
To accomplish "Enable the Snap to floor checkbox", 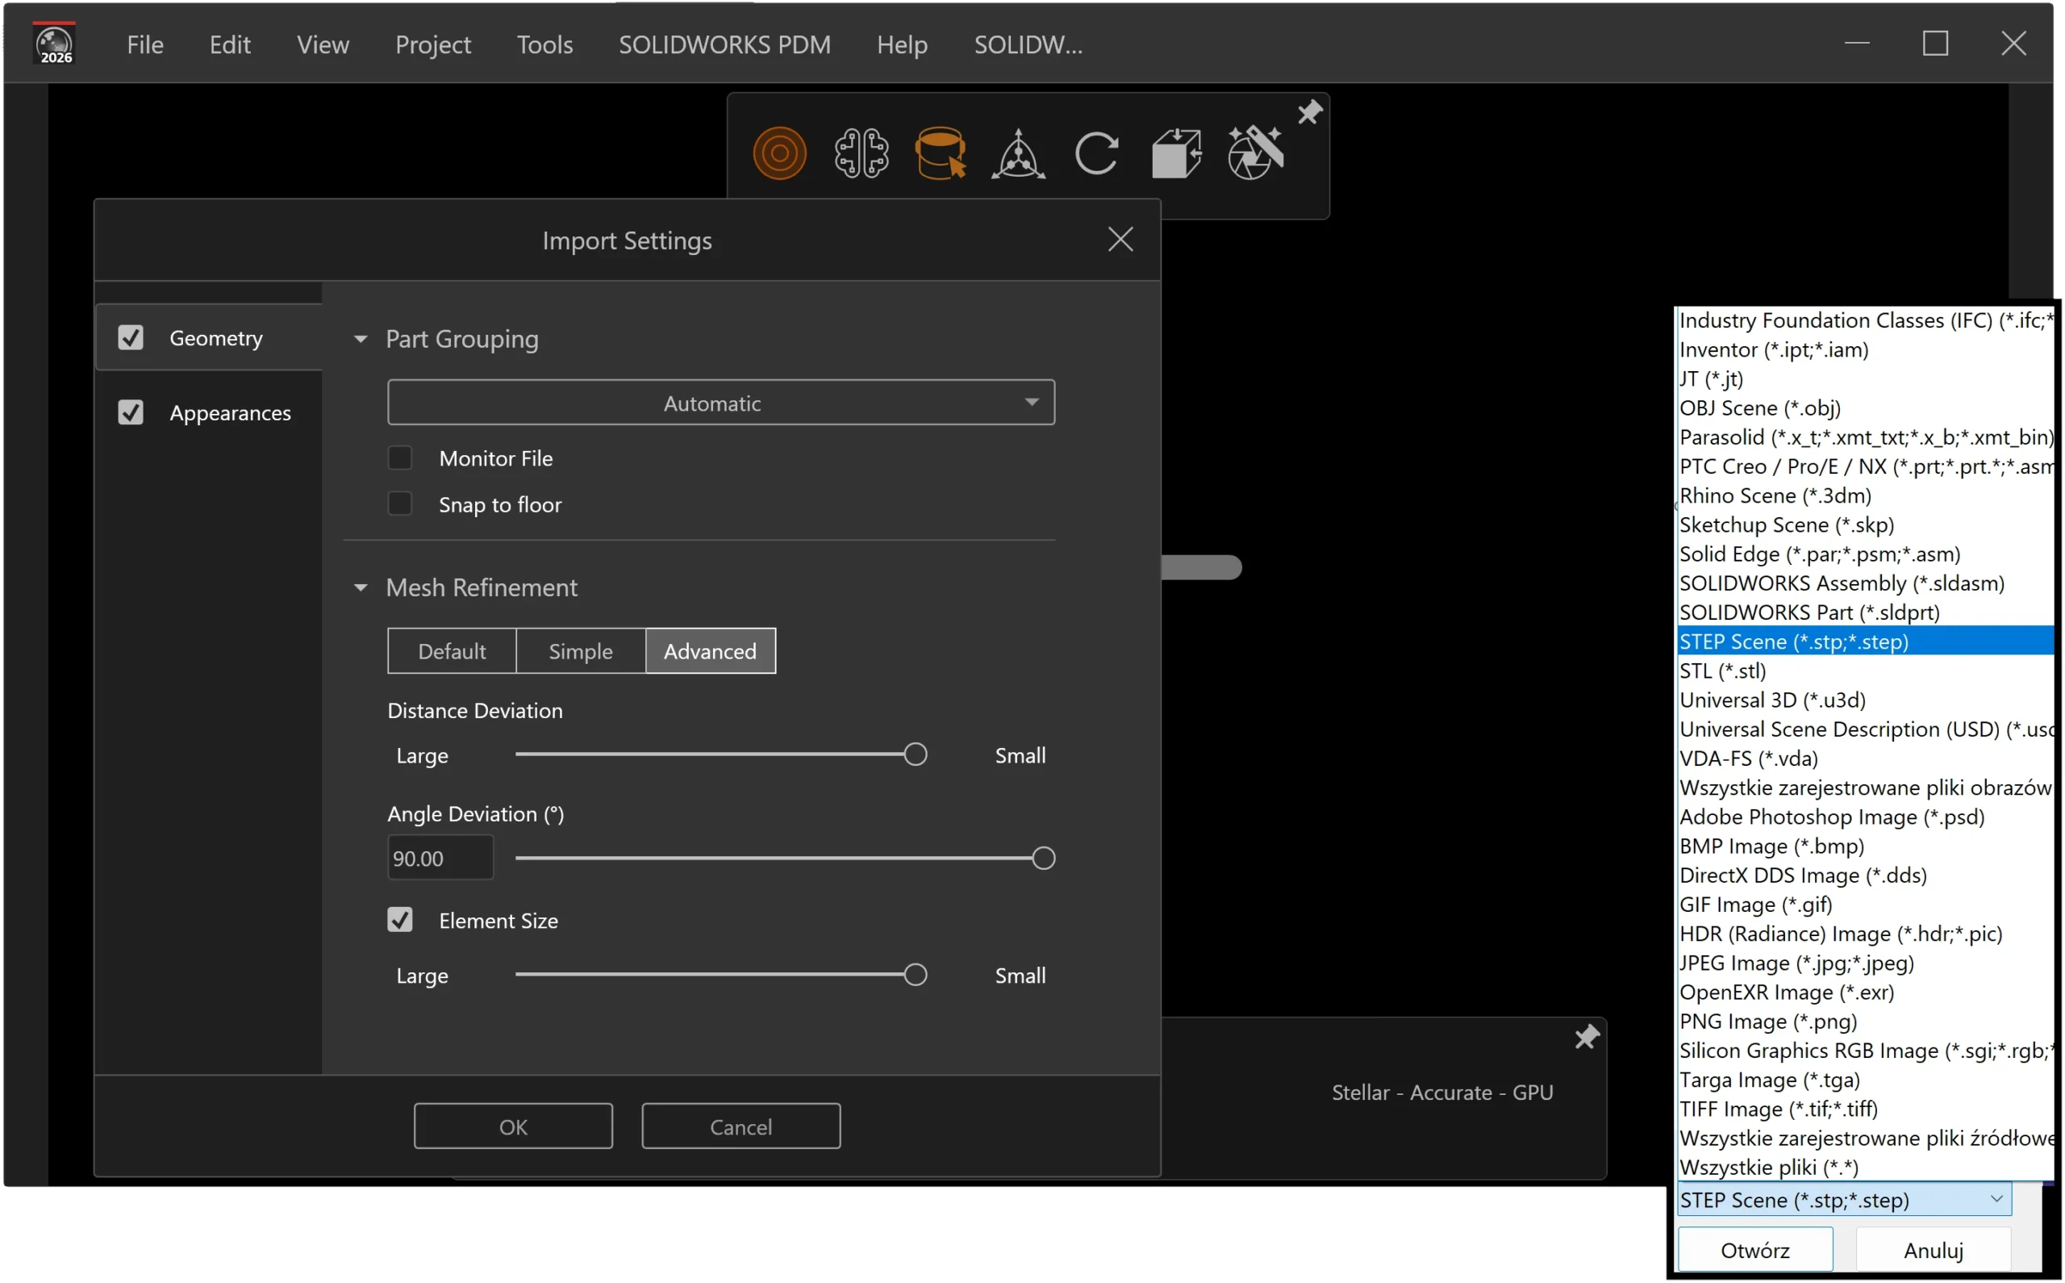I will pos(399,504).
